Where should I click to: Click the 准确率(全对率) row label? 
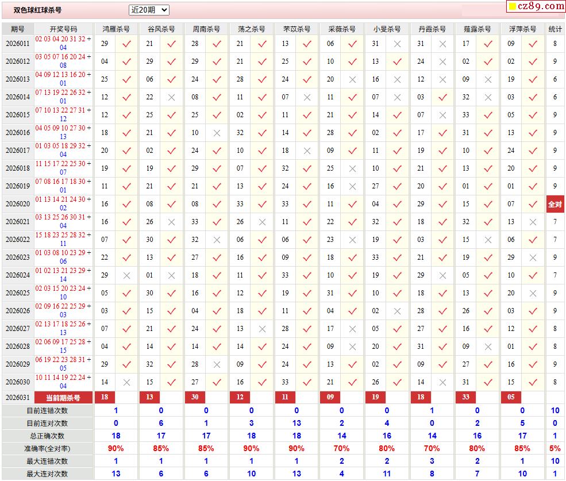(x=47, y=448)
